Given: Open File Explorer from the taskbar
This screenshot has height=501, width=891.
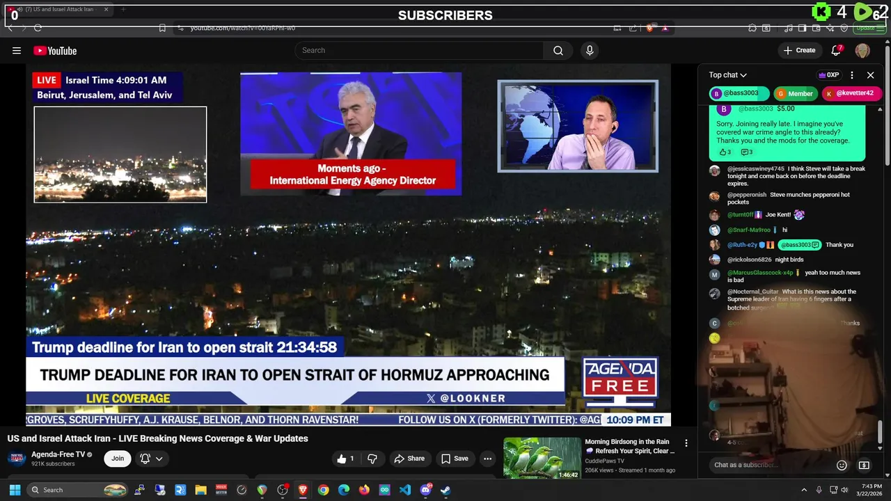Looking at the screenshot, I should 200,490.
